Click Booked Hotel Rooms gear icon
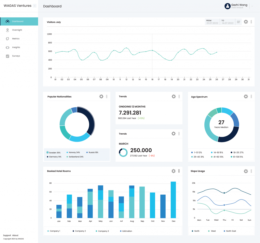Image resolution: width=260 pixels, height=243 pixels. (x=173, y=171)
